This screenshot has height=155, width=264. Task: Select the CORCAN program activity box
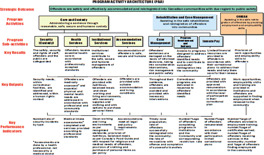click(x=242, y=24)
